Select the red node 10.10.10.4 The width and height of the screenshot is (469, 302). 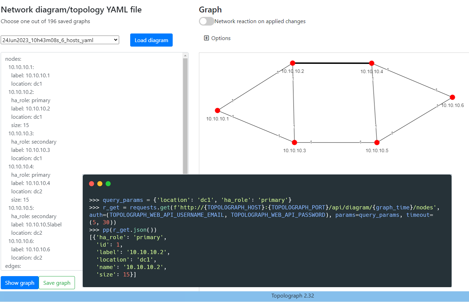(x=372, y=63)
